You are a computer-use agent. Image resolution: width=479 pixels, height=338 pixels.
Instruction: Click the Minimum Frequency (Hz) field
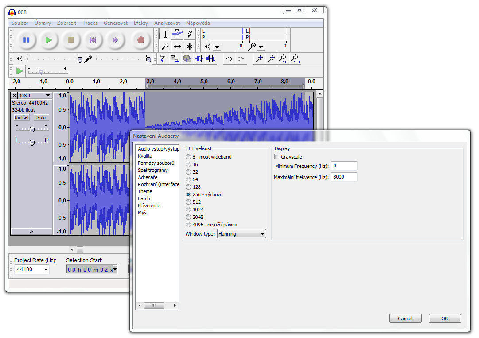[344, 166]
